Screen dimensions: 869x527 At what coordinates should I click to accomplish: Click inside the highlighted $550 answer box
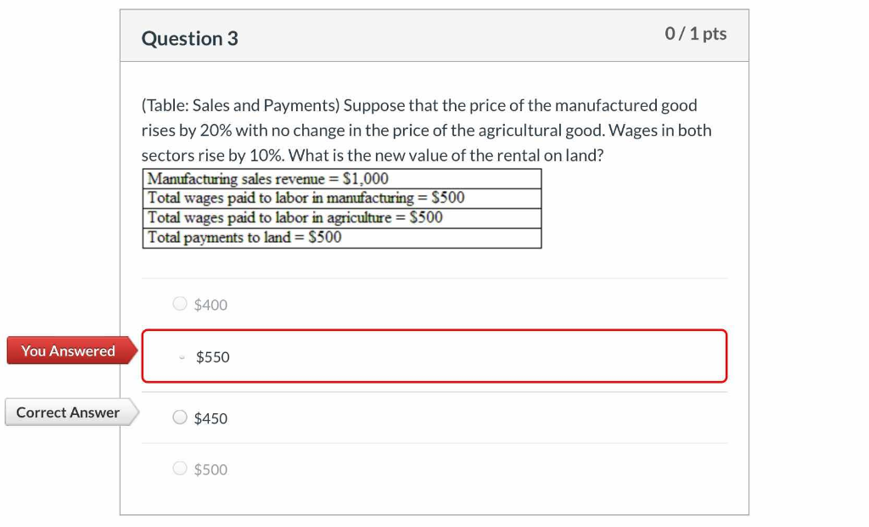click(x=434, y=356)
